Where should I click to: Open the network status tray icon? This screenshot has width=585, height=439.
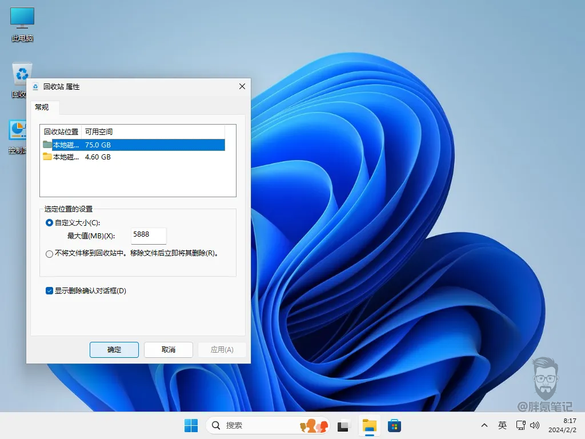(520, 425)
